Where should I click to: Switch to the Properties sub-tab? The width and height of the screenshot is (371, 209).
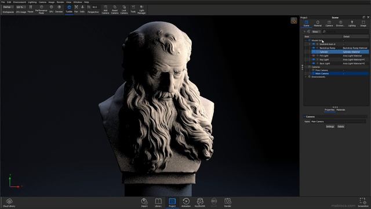point(329,110)
